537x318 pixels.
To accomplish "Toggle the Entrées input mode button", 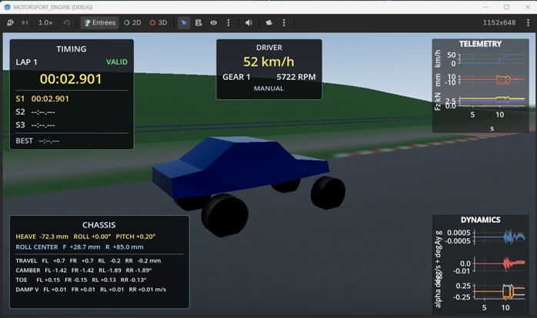I will 100,22.
